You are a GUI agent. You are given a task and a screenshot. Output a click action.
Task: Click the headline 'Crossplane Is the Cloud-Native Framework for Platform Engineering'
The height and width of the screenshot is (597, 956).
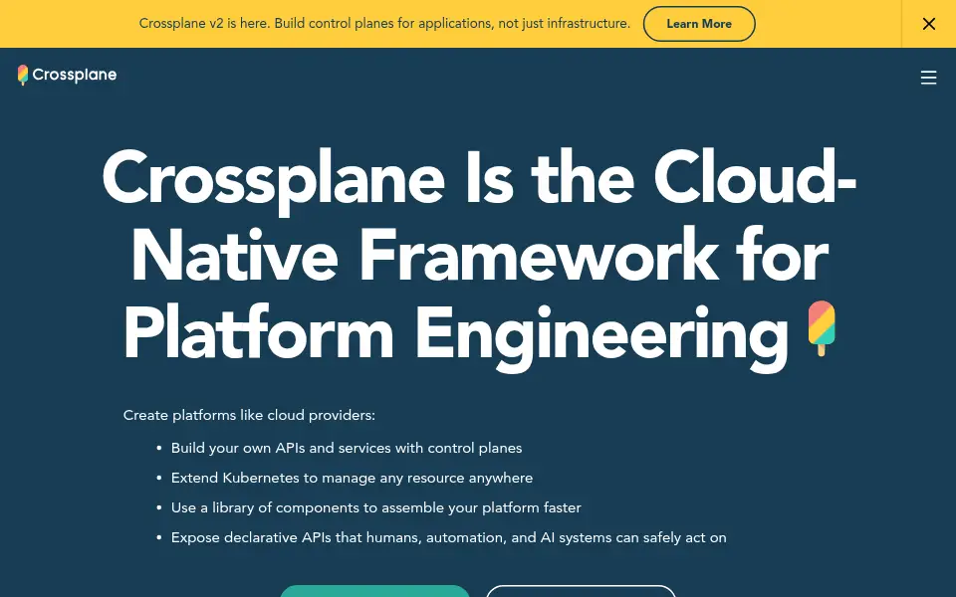pos(479,259)
